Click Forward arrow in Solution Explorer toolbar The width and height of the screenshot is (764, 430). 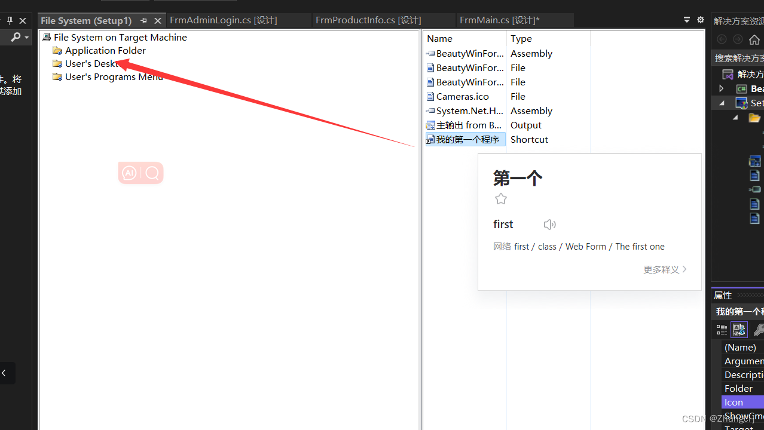[x=738, y=39]
